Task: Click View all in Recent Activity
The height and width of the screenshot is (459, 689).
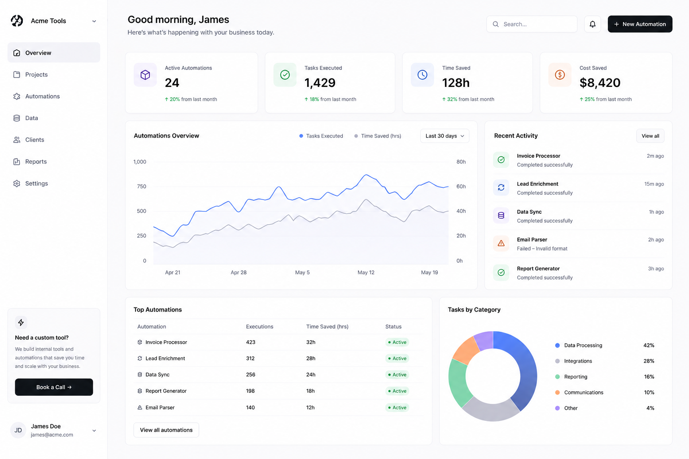Action: coord(650,136)
